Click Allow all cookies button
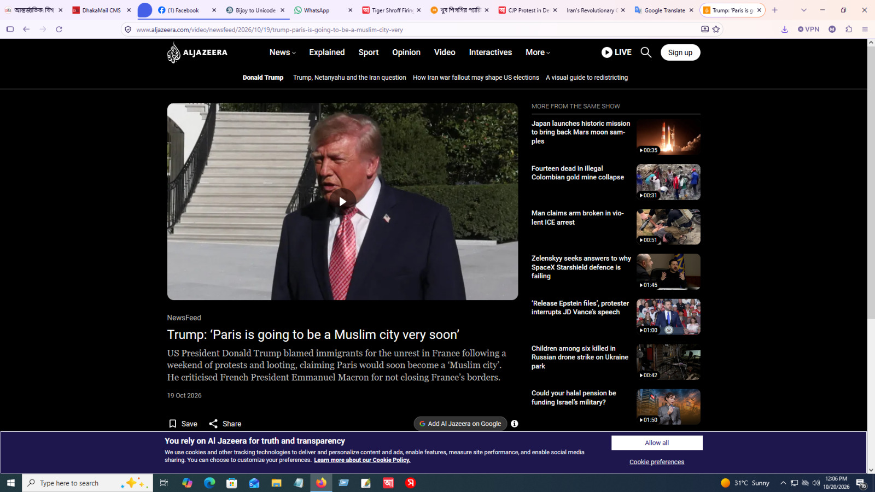 [657, 443]
